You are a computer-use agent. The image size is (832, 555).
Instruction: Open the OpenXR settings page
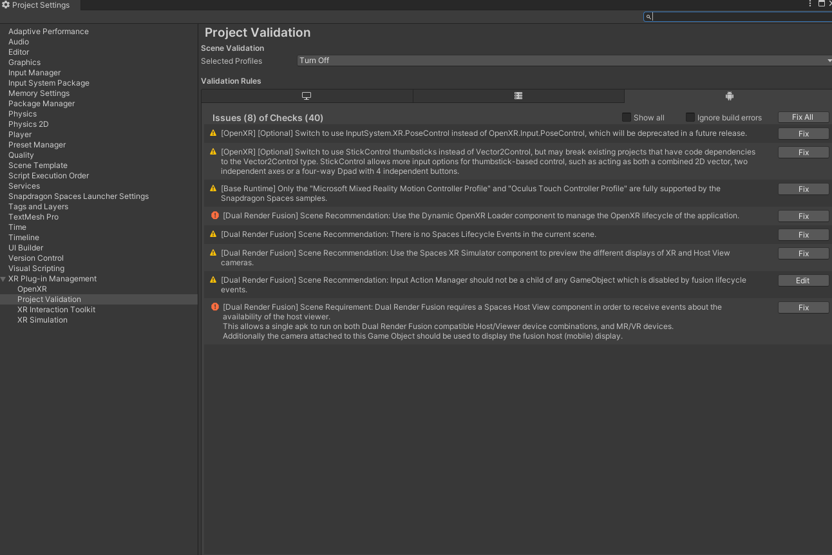(x=32, y=289)
